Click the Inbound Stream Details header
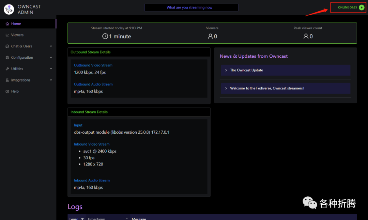368x220 pixels. point(89,112)
